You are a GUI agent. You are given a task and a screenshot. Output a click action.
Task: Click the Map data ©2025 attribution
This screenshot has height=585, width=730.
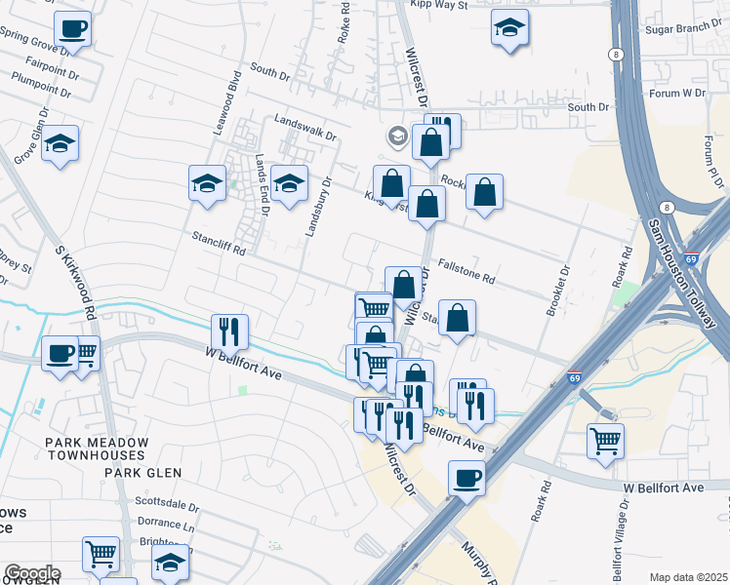688,577
